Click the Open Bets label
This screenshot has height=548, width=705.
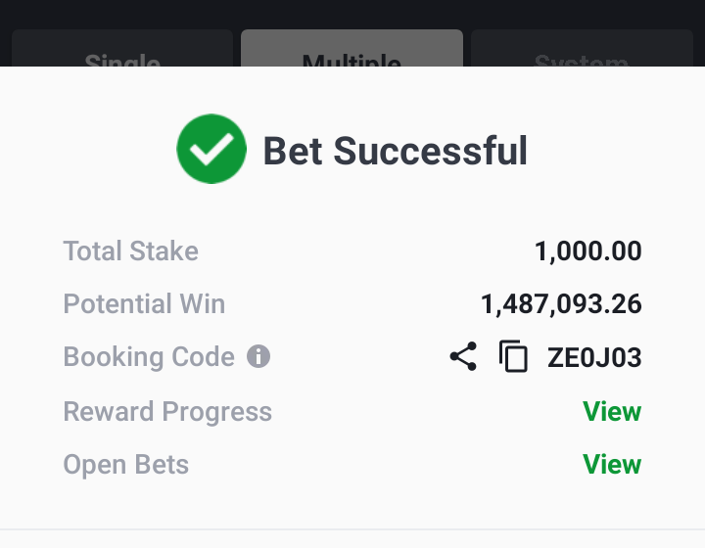pos(126,465)
